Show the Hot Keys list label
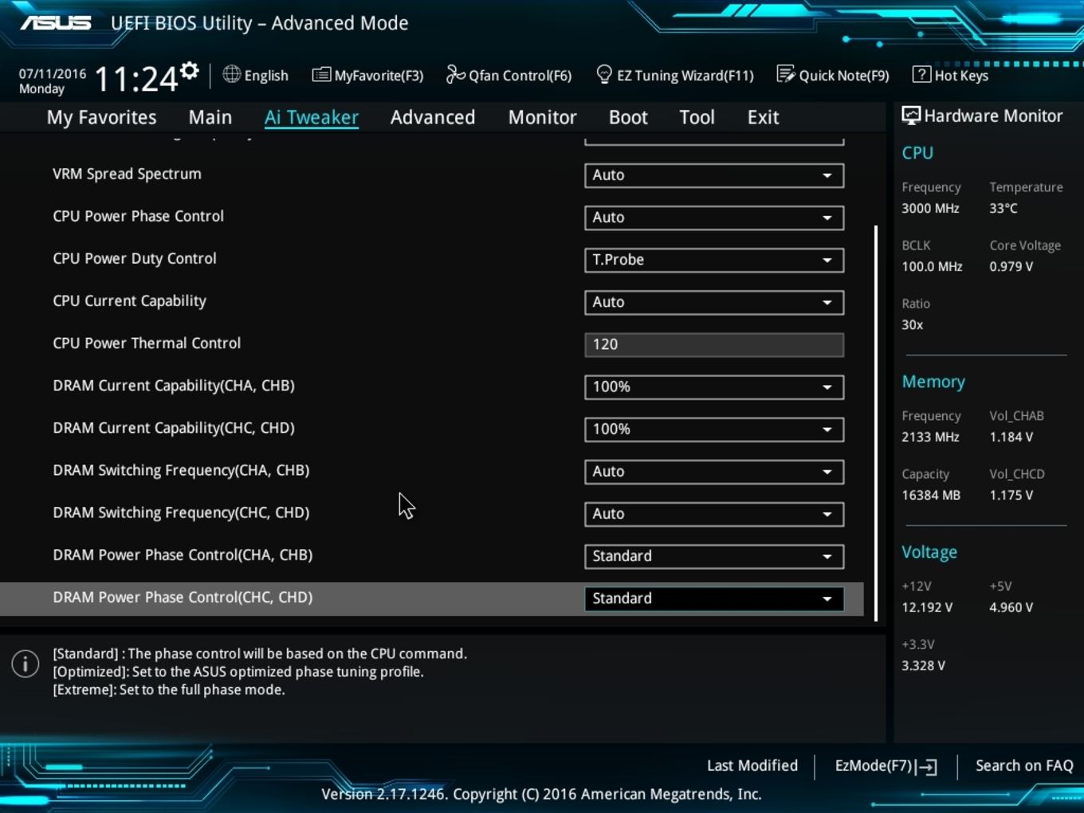The image size is (1084, 813). tap(961, 76)
